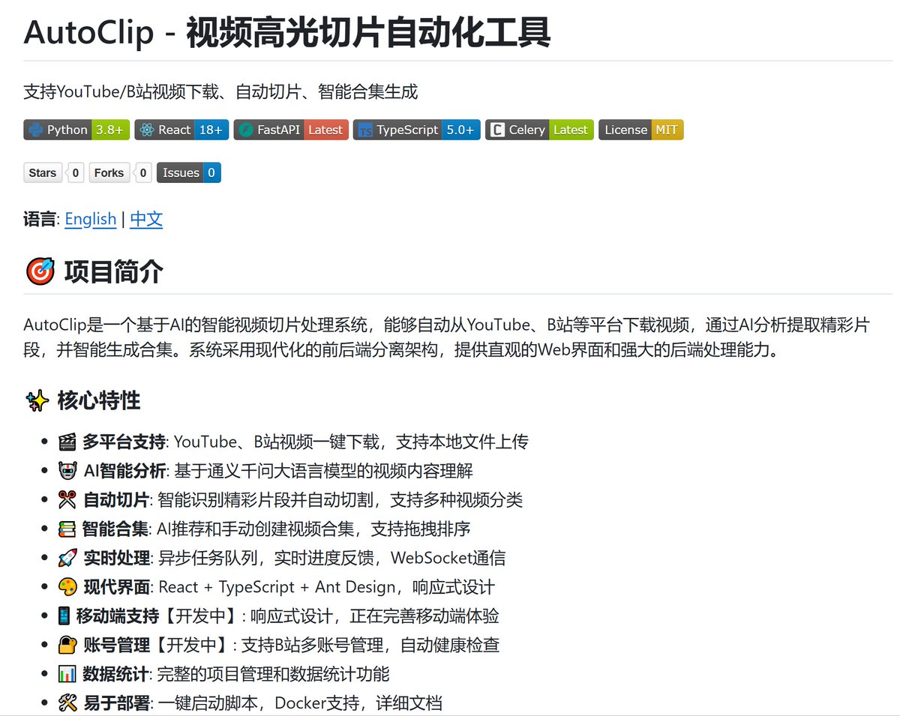Click the bold text 实时处理
The width and height of the screenshot is (900, 716).
pos(116,558)
